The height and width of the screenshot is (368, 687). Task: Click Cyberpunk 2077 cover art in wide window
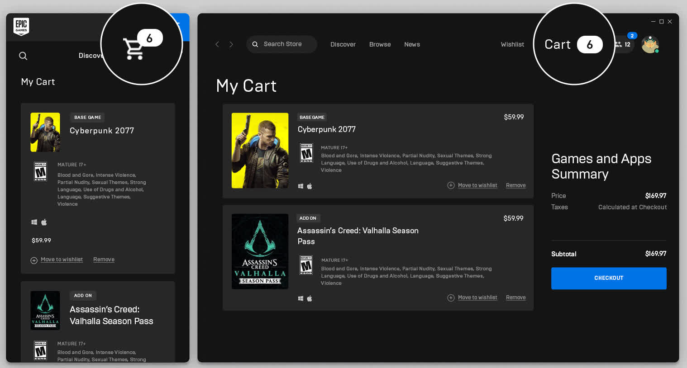point(260,151)
